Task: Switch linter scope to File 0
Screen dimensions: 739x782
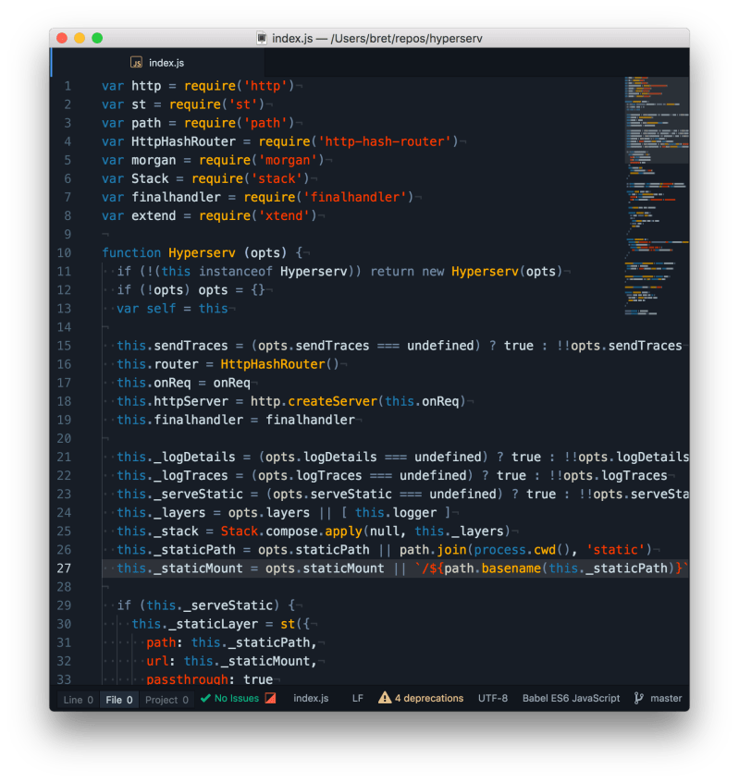Action: tap(119, 700)
